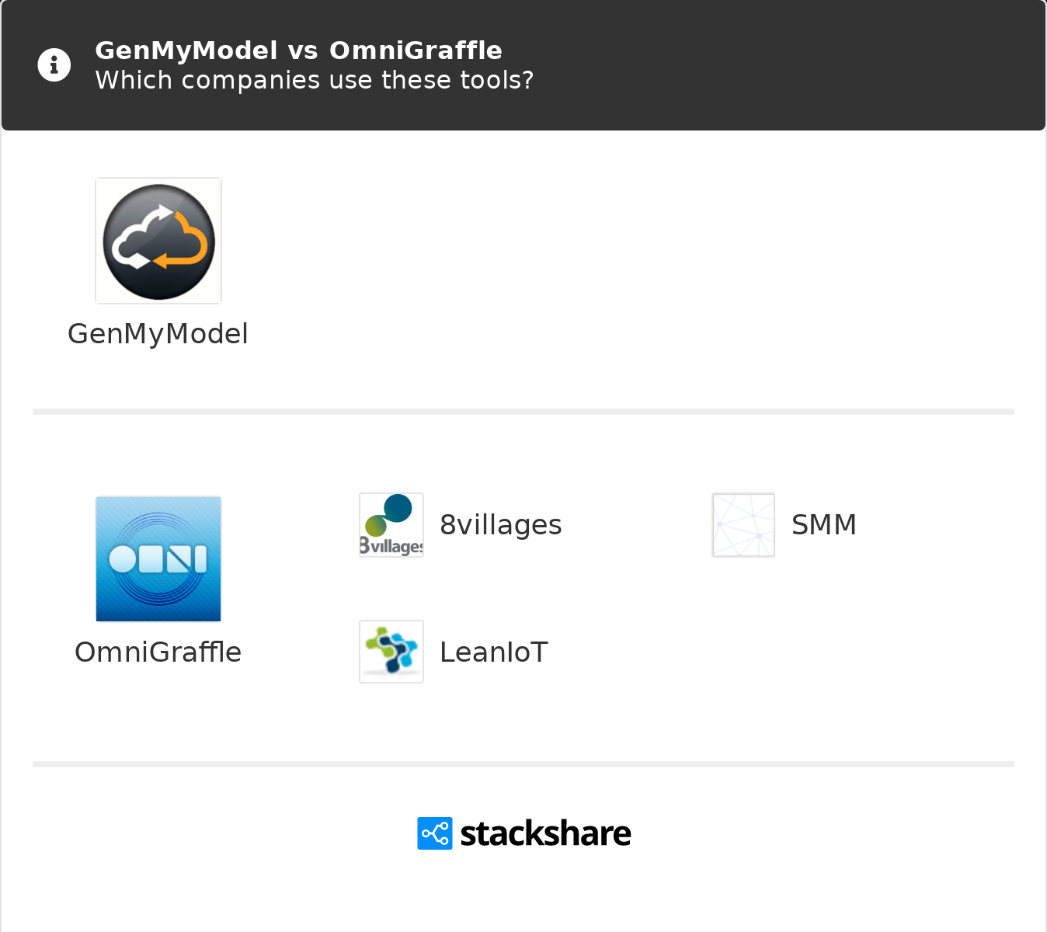Open the LeanIoT company name link
Viewport: 1047px width, 932px height.
tap(494, 652)
